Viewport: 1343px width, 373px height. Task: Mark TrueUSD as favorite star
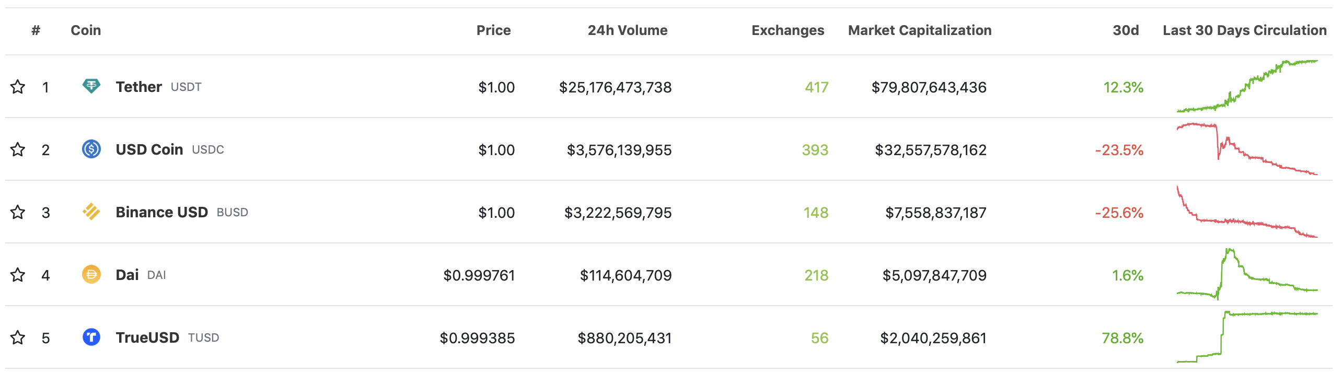pos(18,337)
